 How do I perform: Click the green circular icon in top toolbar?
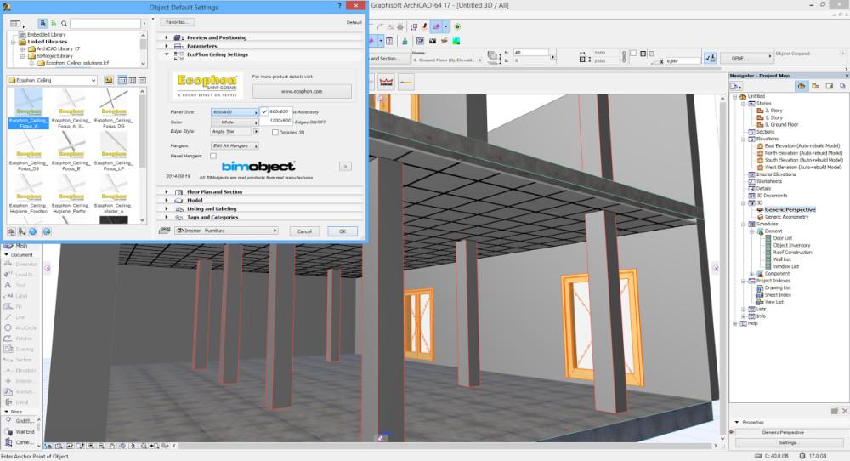coord(457,26)
